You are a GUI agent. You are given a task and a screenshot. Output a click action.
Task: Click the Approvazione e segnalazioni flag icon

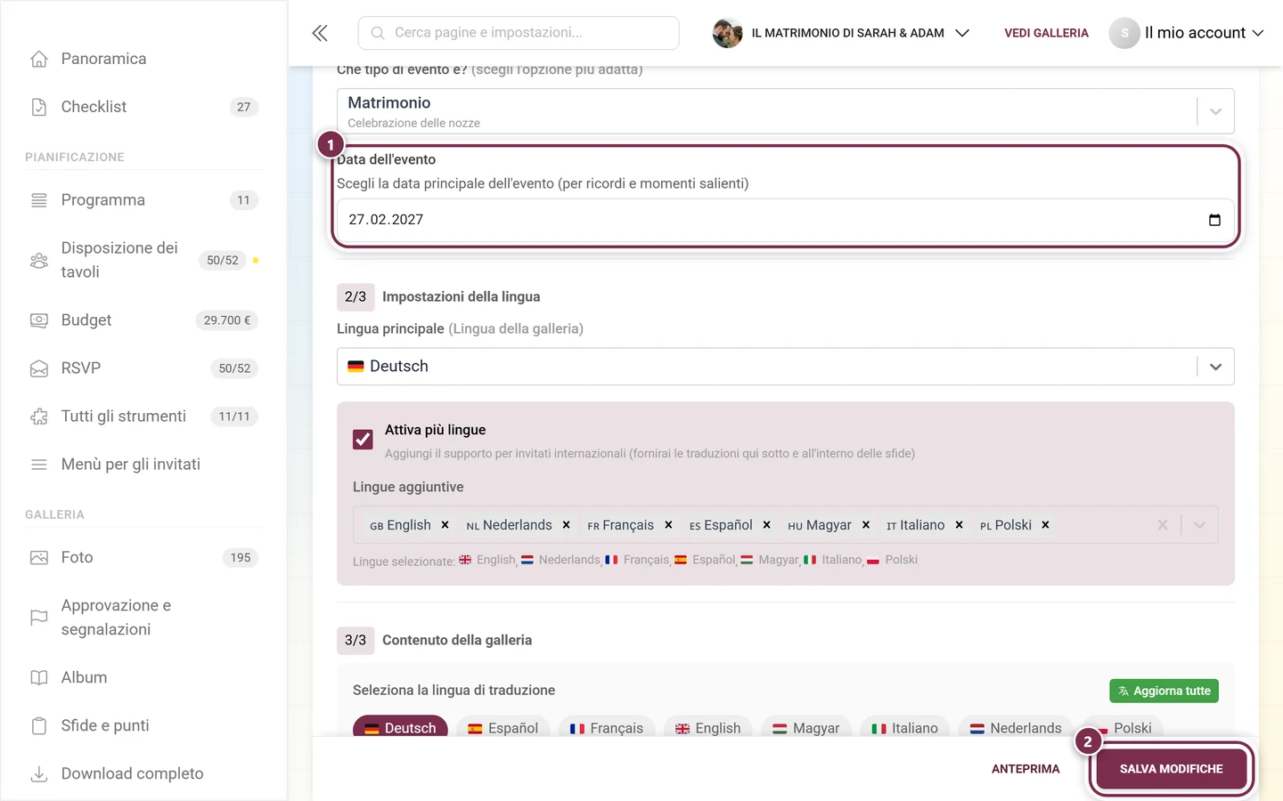point(39,618)
